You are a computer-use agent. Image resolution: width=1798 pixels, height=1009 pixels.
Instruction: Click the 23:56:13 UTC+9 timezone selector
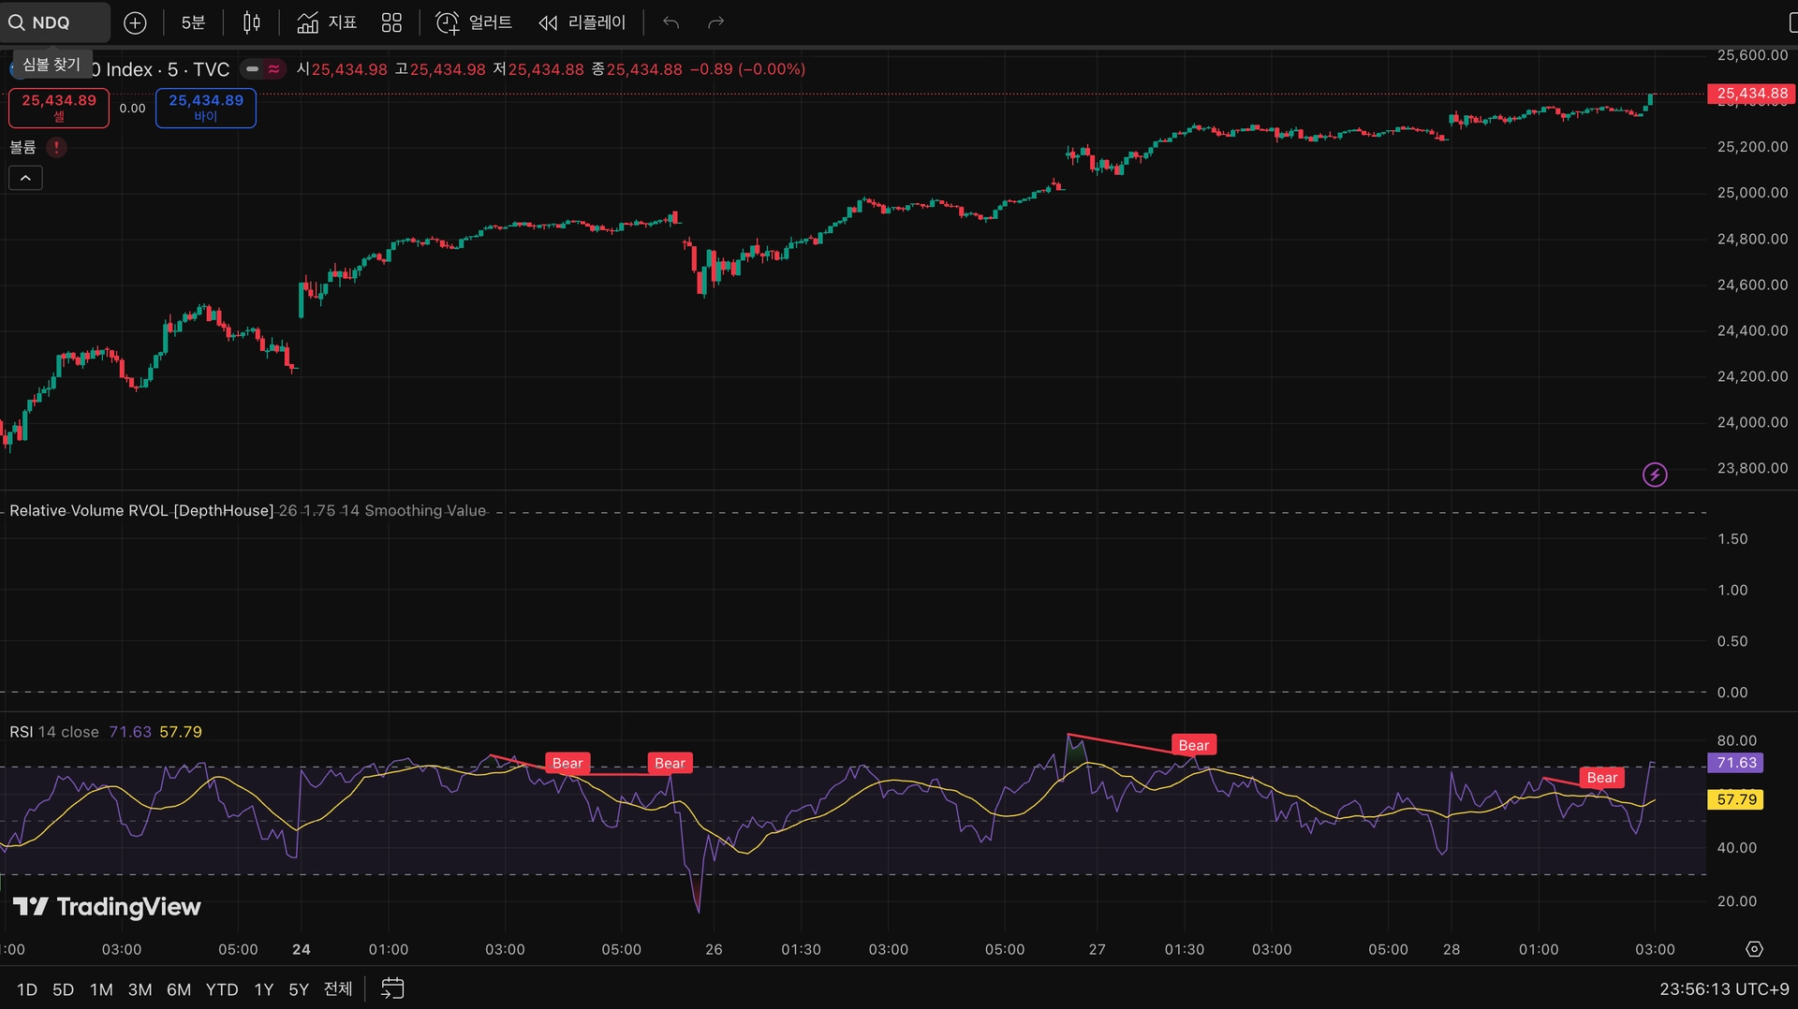[x=1724, y=989]
